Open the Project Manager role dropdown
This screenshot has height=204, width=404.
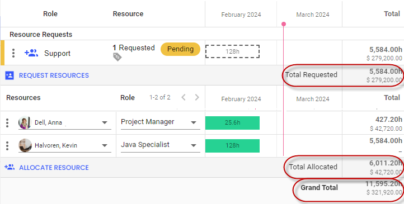click(194, 122)
